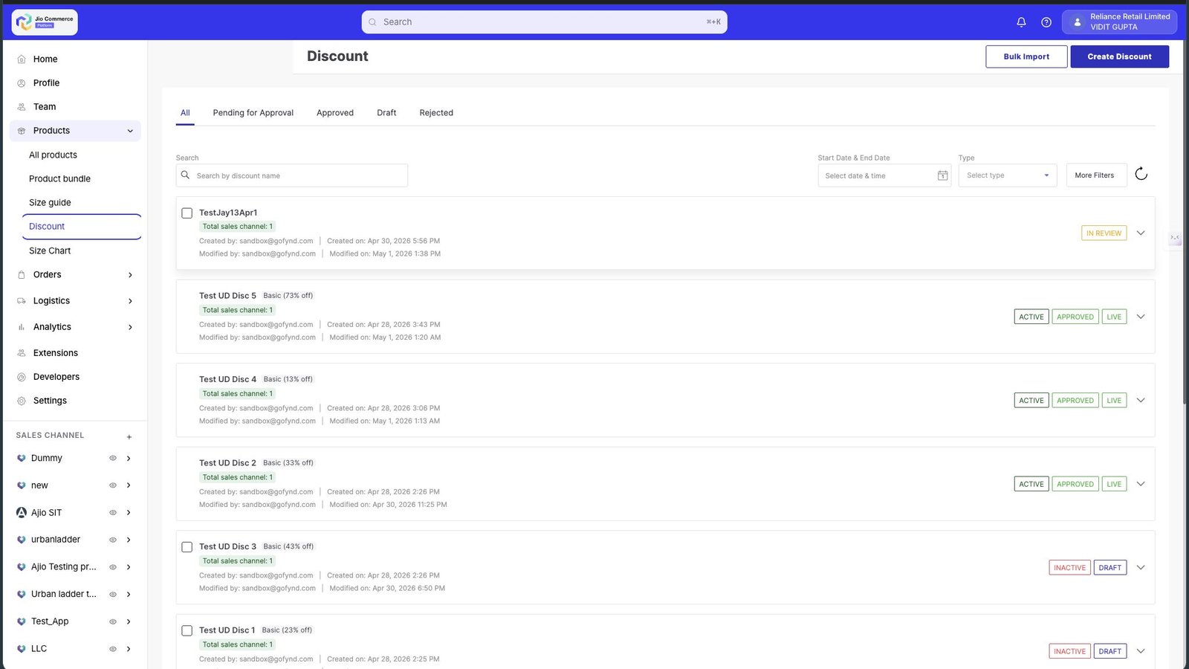Toggle visibility eye for Ajio SIT channel
Screen dimensions: 1189x669
click(x=113, y=512)
